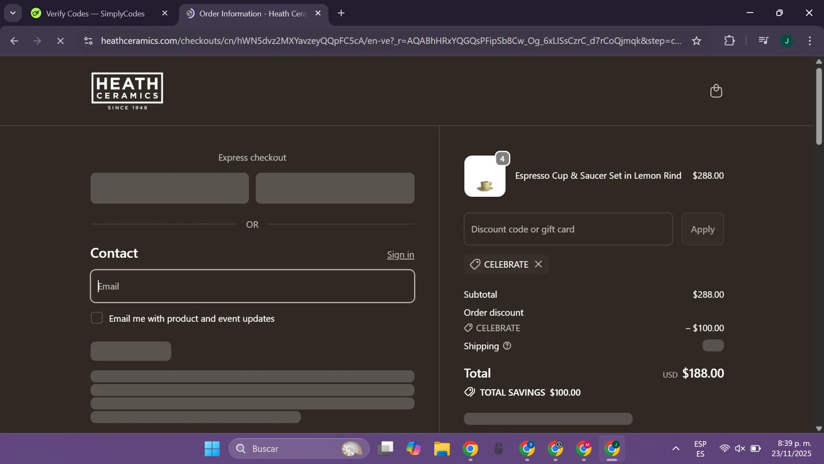The height and width of the screenshot is (464, 824).
Task: Open the ESP ES language switcher
Action: [x=700, y=449]
